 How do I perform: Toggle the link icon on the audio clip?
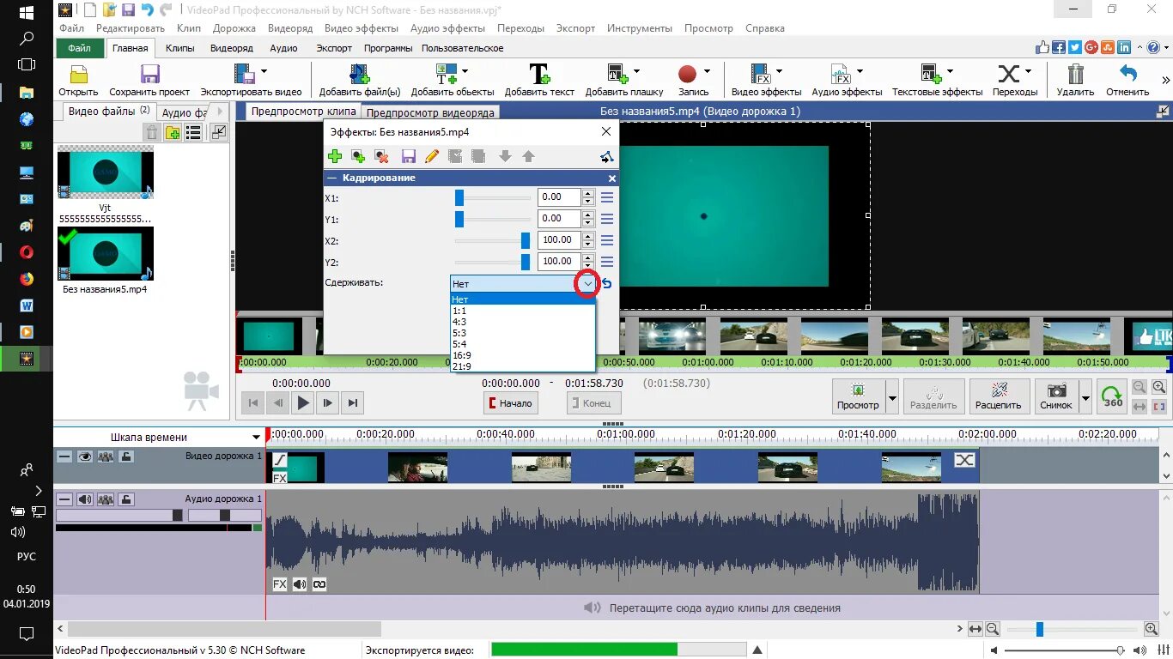(319, 584)
